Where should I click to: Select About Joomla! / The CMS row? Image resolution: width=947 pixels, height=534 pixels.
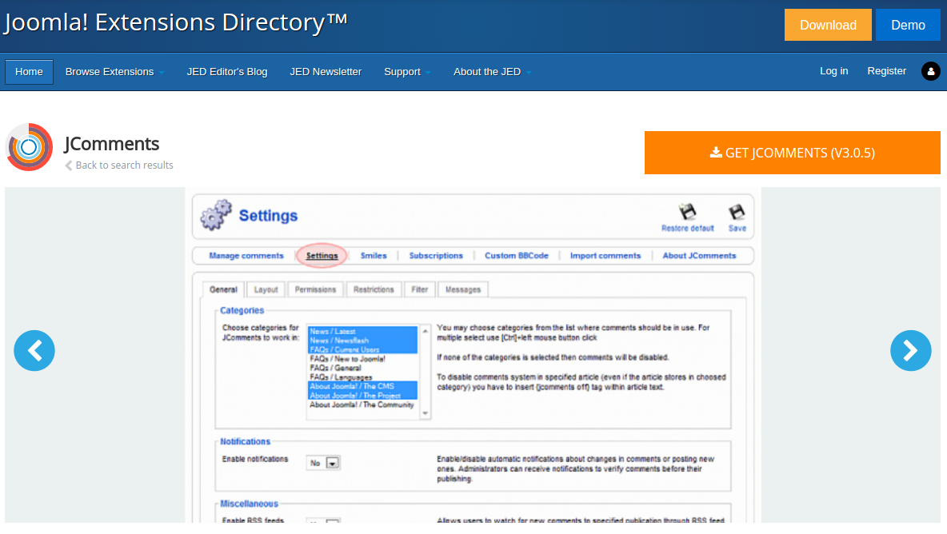click(x=362, y=386)
